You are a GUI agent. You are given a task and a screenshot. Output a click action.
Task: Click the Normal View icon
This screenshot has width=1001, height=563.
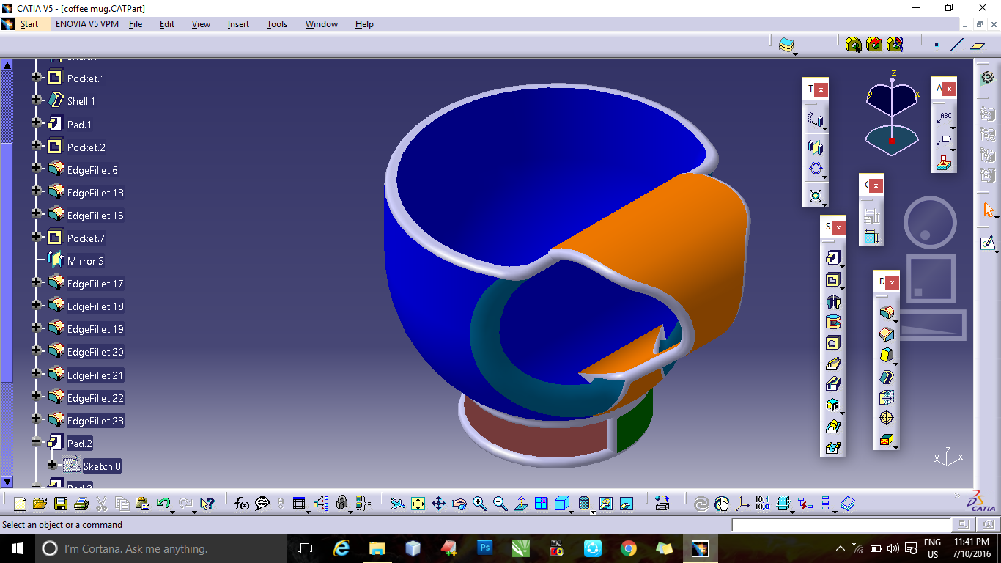tap(521, 504)
